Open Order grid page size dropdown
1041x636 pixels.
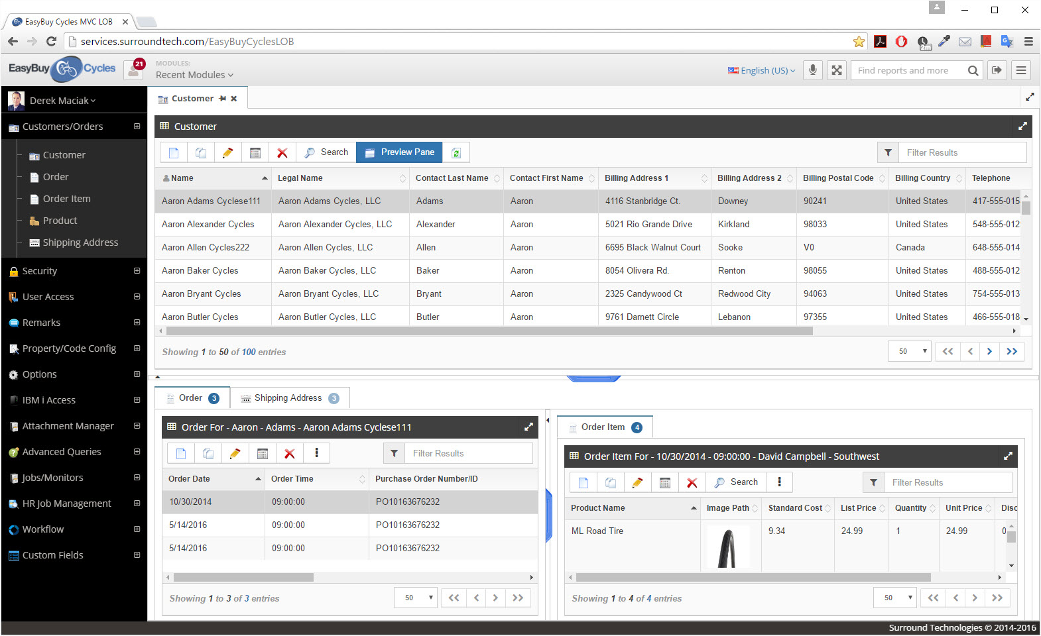click(416, 598)
